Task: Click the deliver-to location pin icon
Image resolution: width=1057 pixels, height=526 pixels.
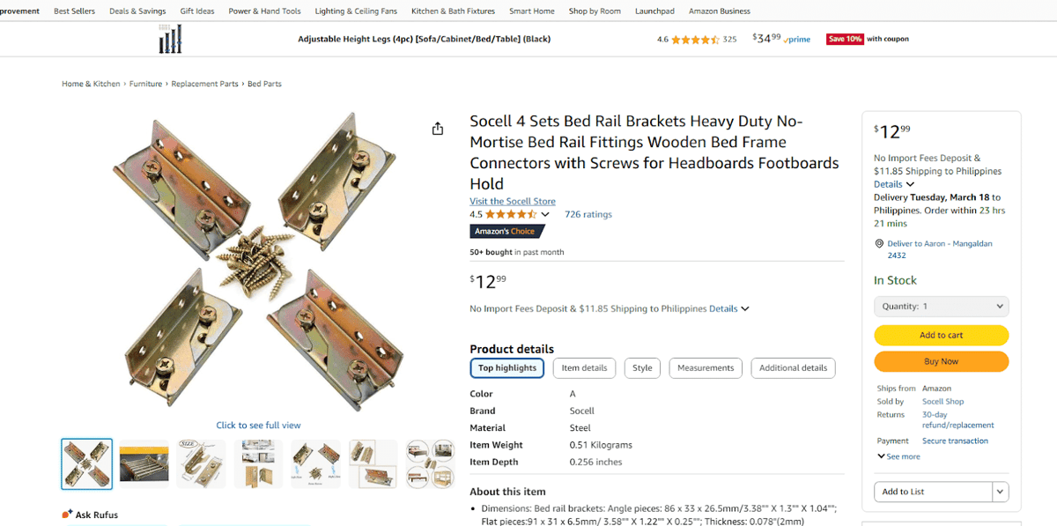Action: coord(879,244)
